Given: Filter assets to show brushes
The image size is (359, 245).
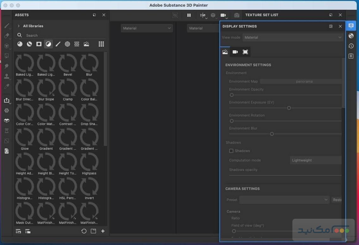Looking at the screenshot, I should (x=58, y=44).
